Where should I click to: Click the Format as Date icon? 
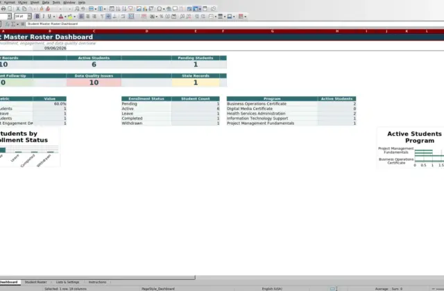174,17
